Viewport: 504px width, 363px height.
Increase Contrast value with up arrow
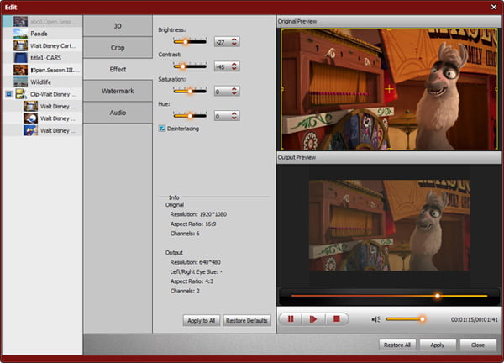(234, 64)
